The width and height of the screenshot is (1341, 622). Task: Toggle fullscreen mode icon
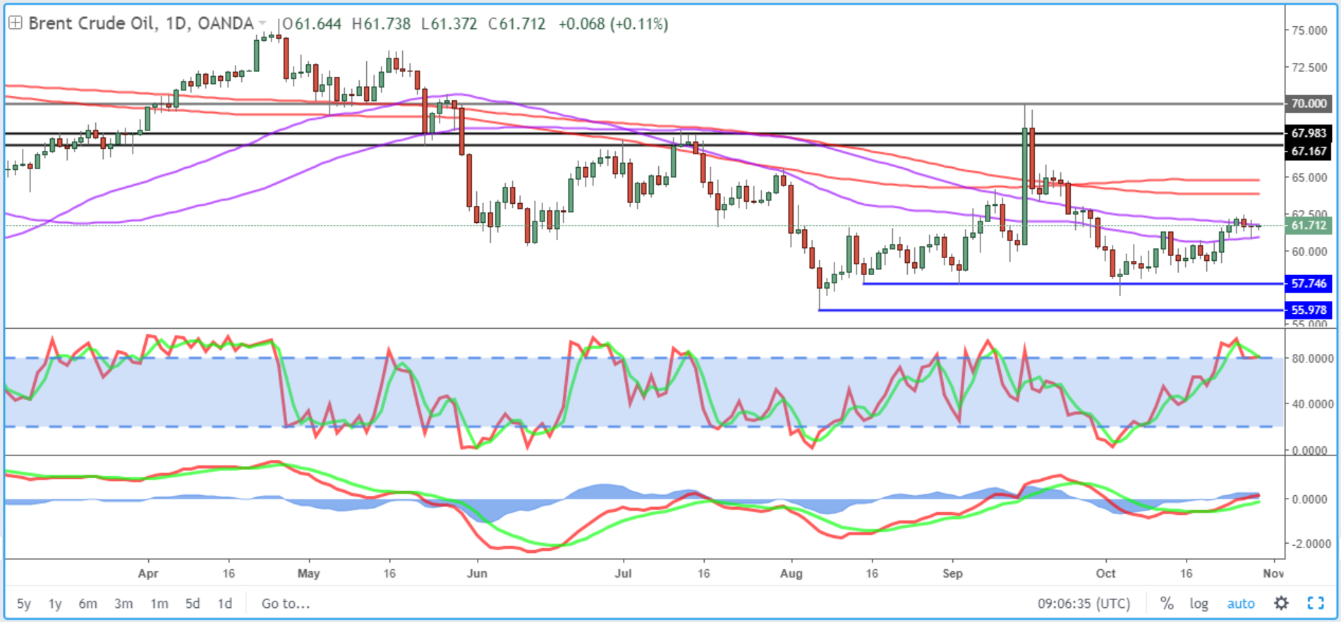(x=1316, y=603)
